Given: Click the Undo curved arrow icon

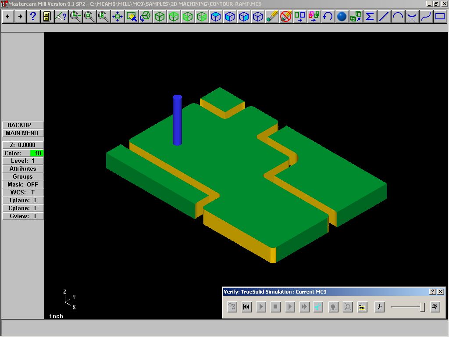Looking at the screenshot, I should 328,17.
